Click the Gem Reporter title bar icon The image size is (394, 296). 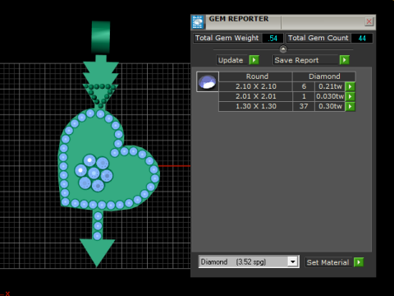point(198,22)
